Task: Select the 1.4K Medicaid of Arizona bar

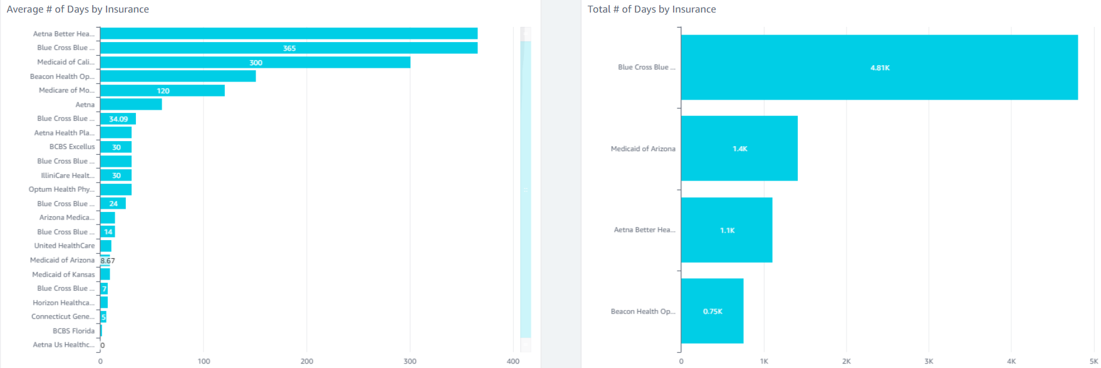Action: click(739, 149)
